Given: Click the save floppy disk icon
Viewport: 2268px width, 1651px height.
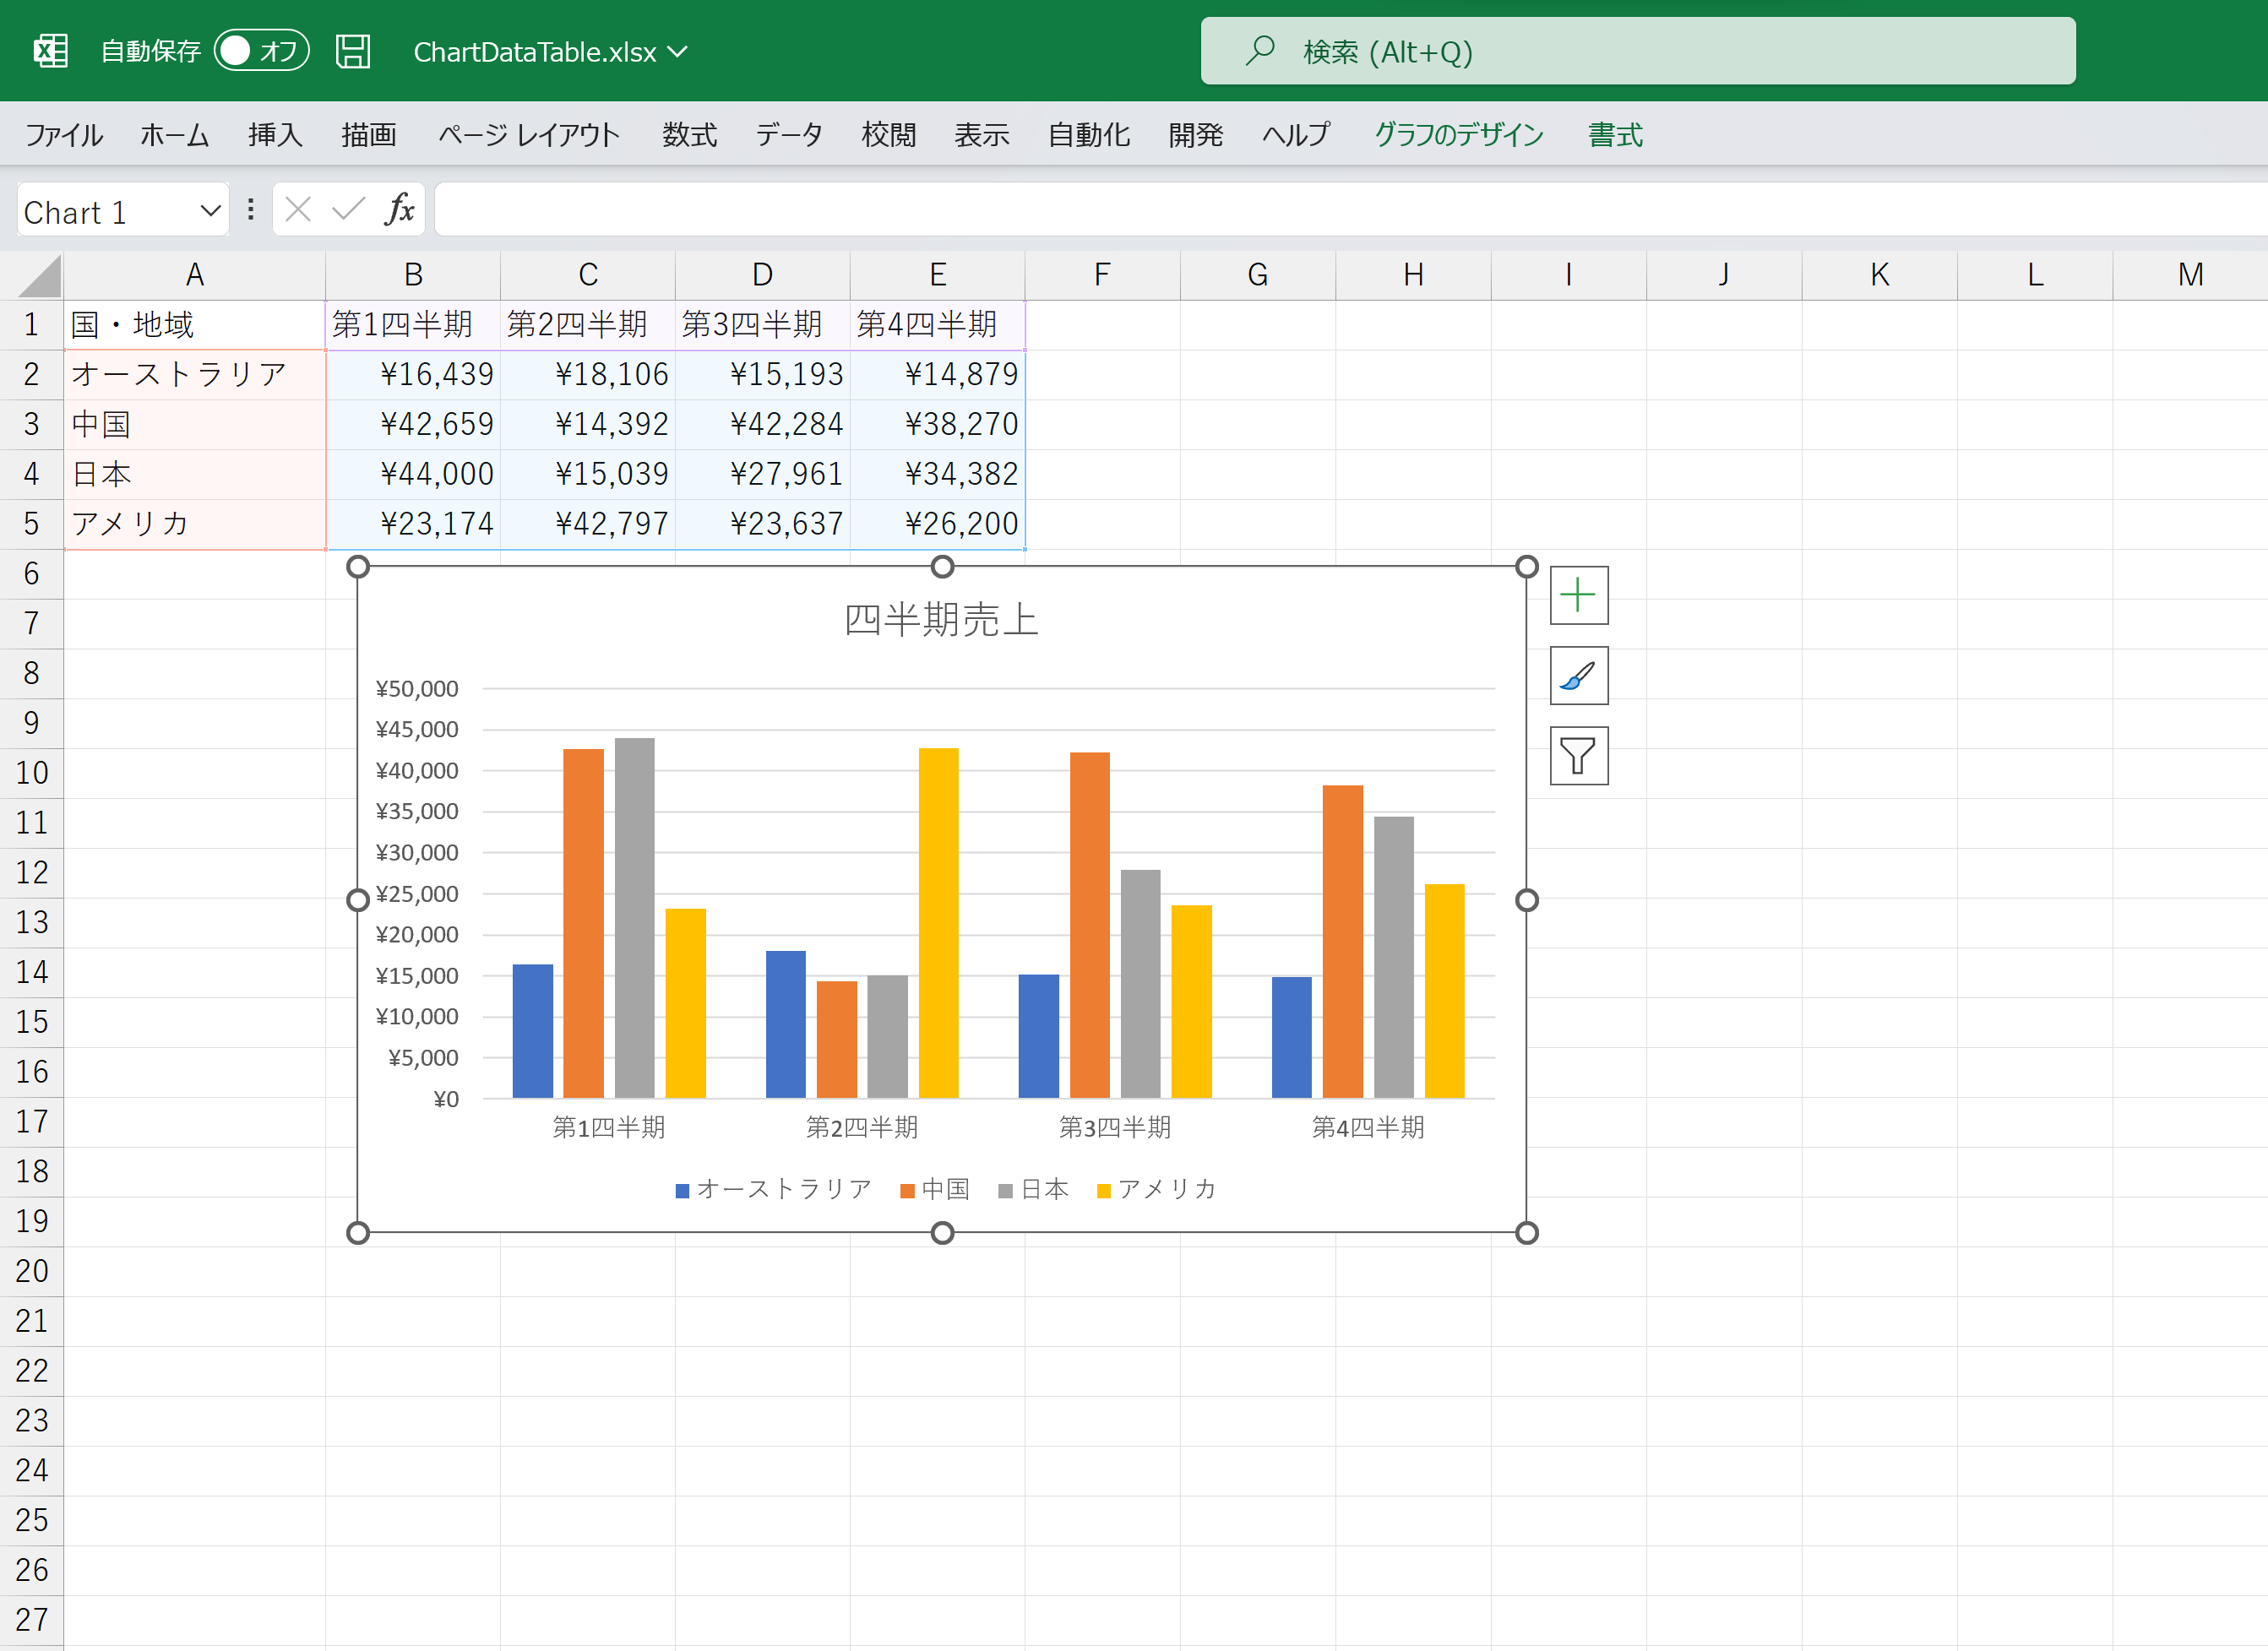Looking at the screenshot, I should 352,51.
